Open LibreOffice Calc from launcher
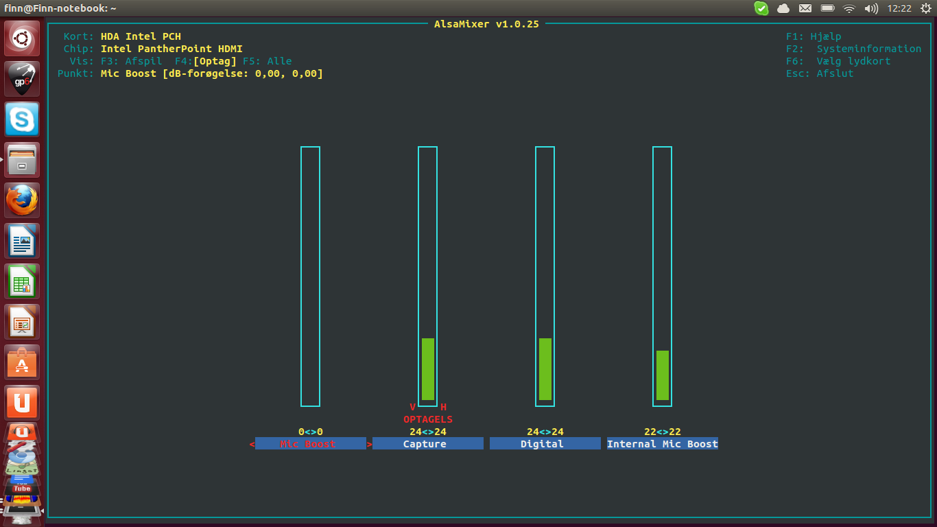 (22, 281)
